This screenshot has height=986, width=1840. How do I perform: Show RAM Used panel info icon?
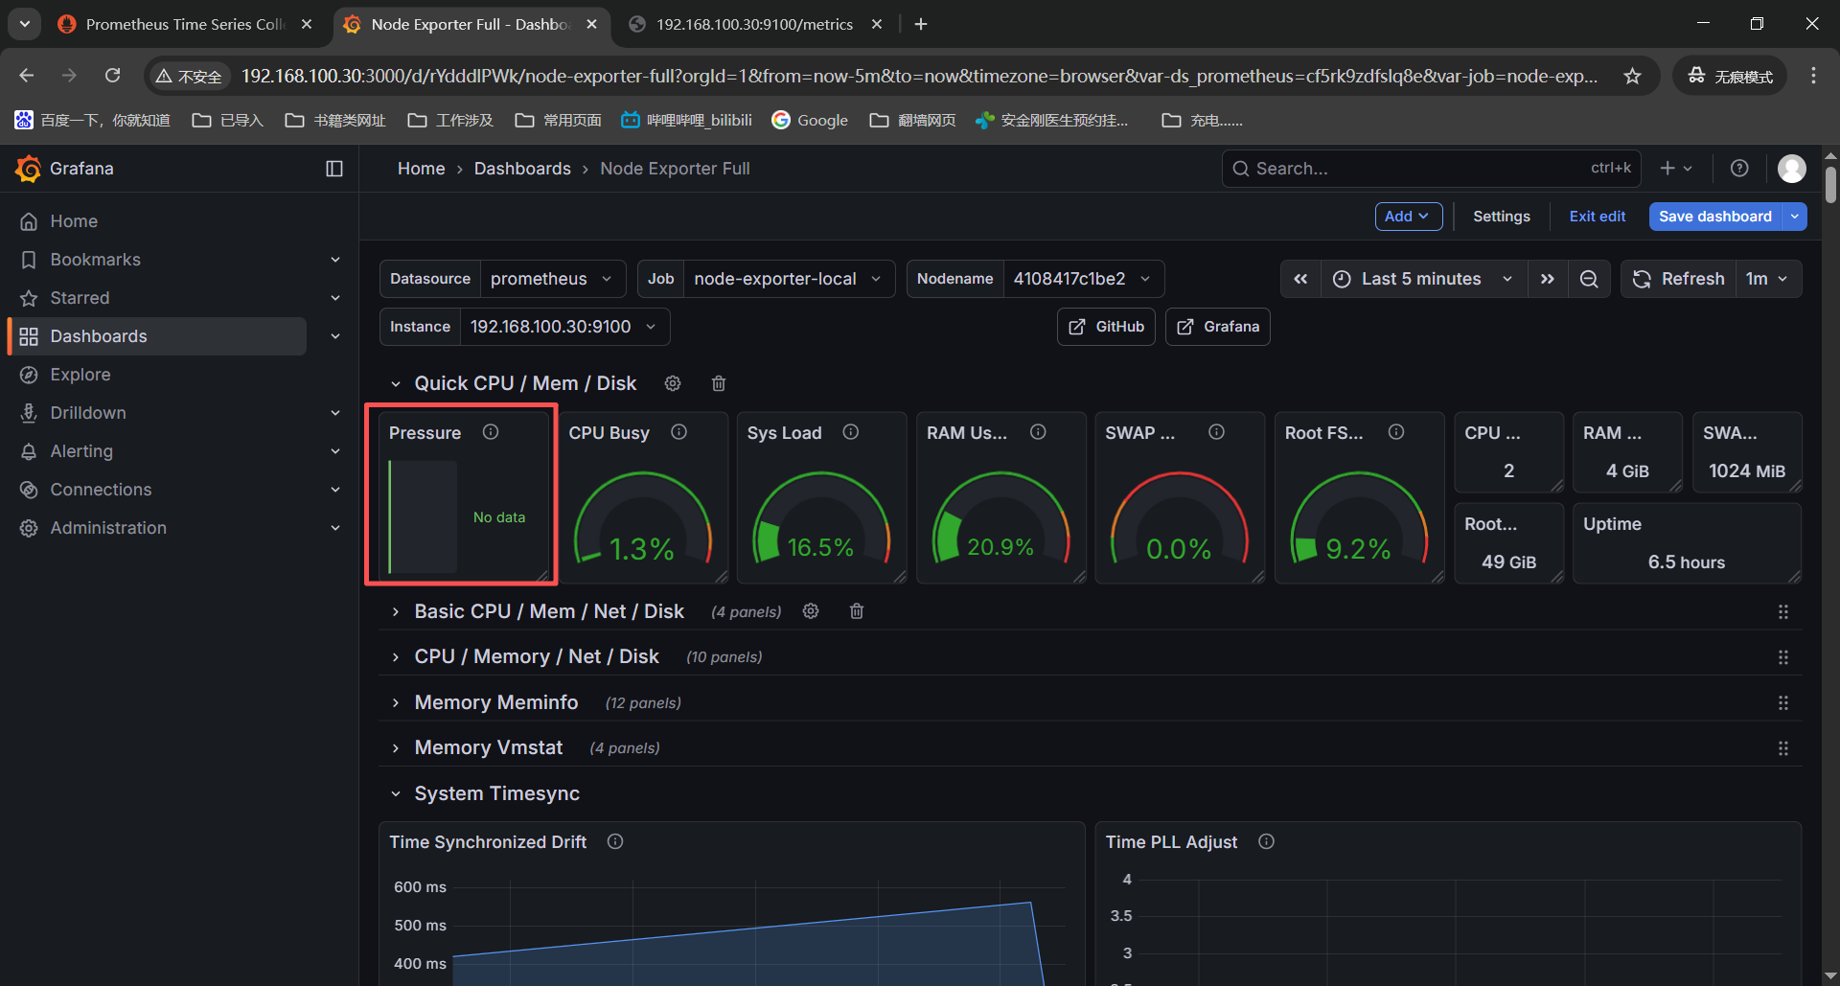pyautogui.click(x=1038, y=432)
